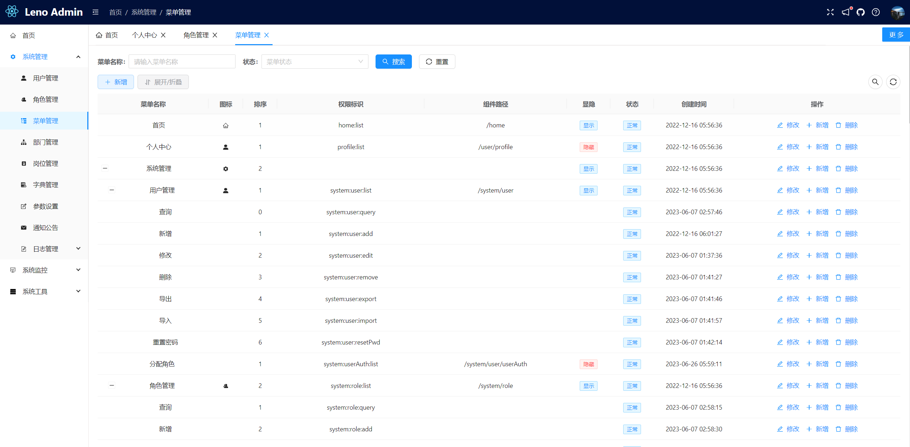Screen dimensions: 910x447
Task: Close the 角色管理 tab
Action: point(215,35)
